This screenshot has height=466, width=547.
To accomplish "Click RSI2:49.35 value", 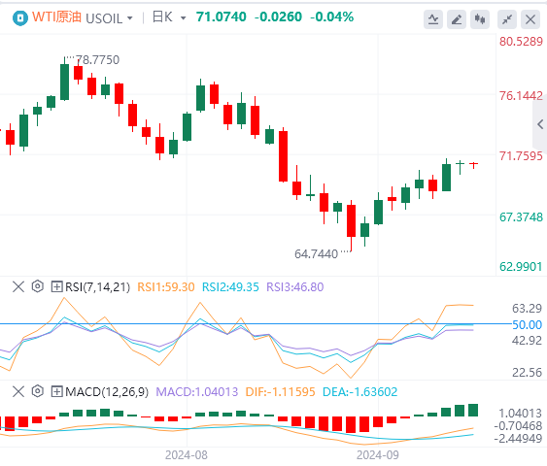I will tap(230, 287).
